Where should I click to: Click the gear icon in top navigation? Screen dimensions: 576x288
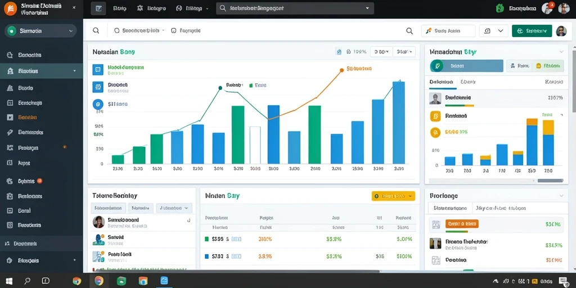[x=139, y=8]
